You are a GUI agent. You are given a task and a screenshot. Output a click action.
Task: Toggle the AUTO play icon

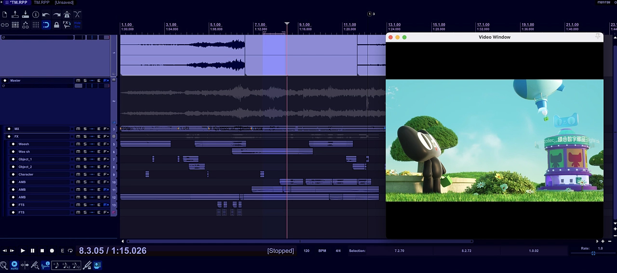pyautogui.click(x=14, y=265)
